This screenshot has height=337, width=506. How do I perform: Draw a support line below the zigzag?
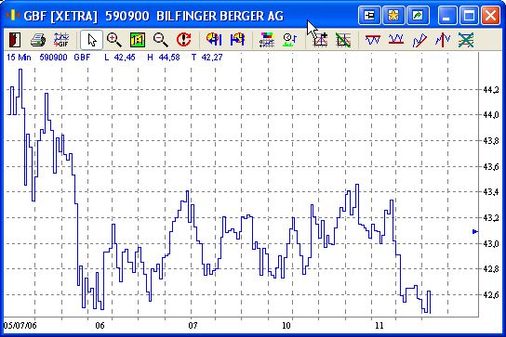coord(396,40)
